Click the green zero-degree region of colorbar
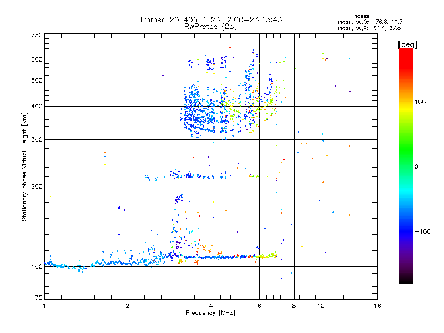Screen dimensions: 444x333 coord(406,167)
